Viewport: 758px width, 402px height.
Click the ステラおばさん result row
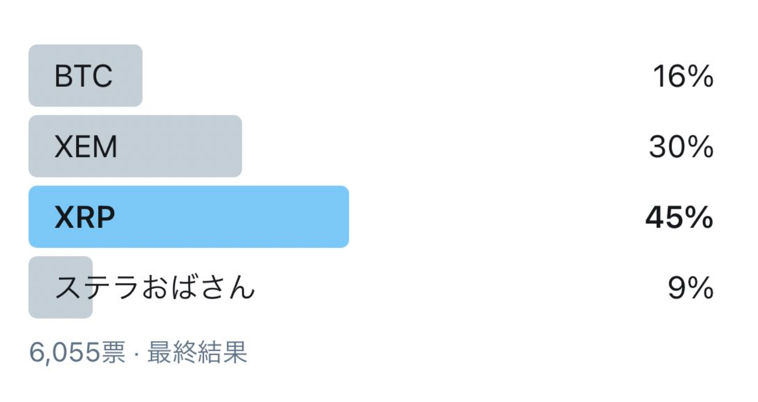pos(371,287)
